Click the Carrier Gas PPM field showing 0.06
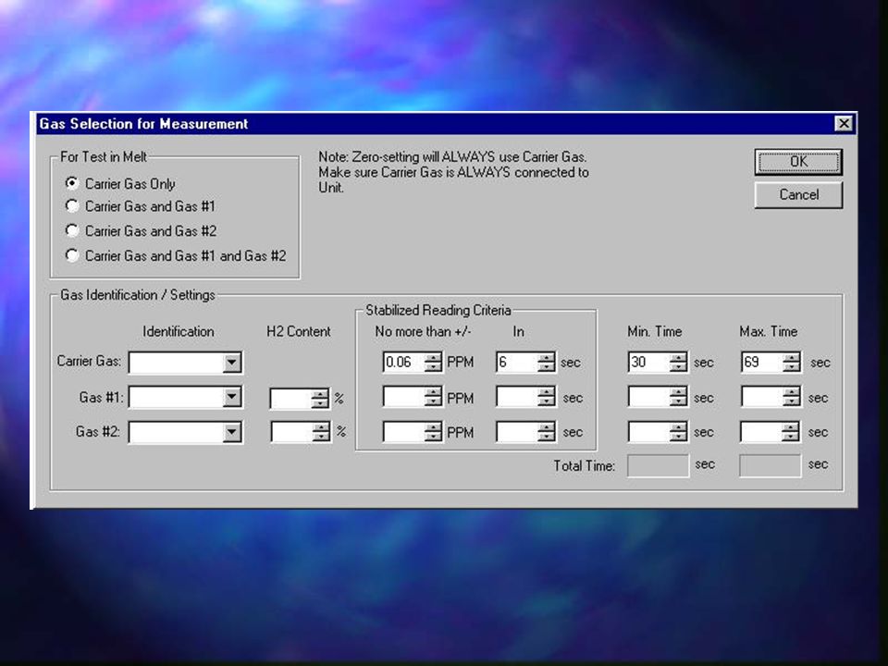The image size is (888, 666). 404,362
